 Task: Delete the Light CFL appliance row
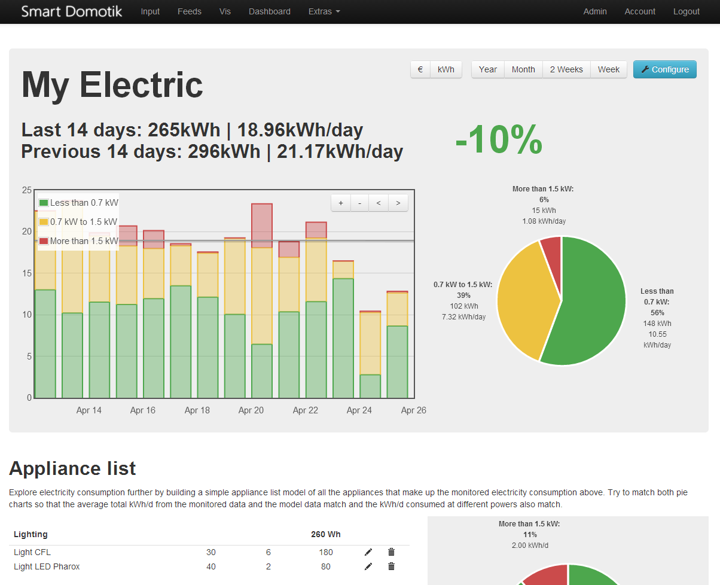pos(391,552)
